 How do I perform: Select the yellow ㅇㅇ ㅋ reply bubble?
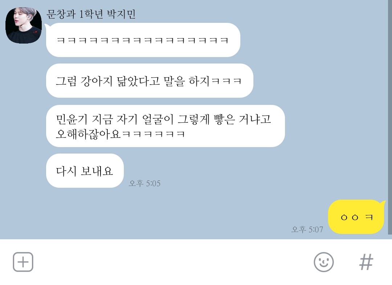(356, 217)
